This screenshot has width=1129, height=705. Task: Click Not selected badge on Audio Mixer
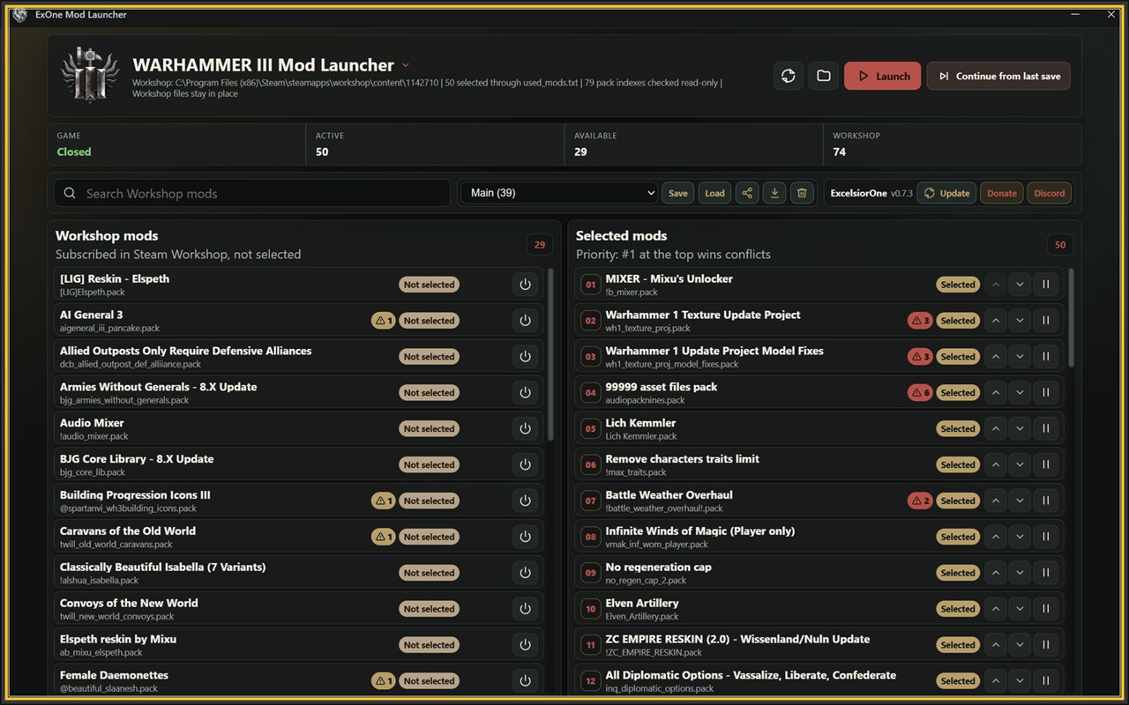pos(430,428)
